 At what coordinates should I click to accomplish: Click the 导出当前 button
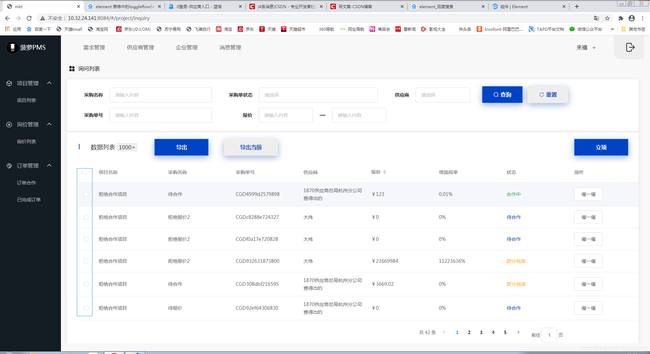[251, 147]
